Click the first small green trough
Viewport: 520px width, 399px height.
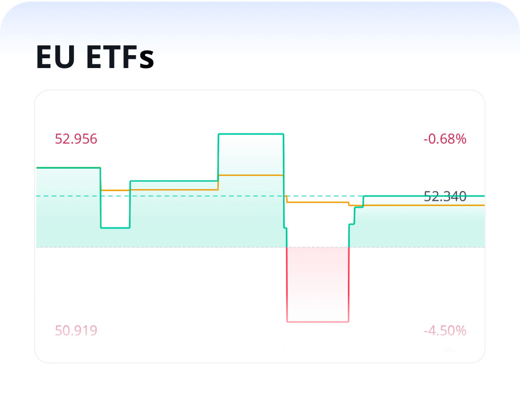[x=115, y=227]
